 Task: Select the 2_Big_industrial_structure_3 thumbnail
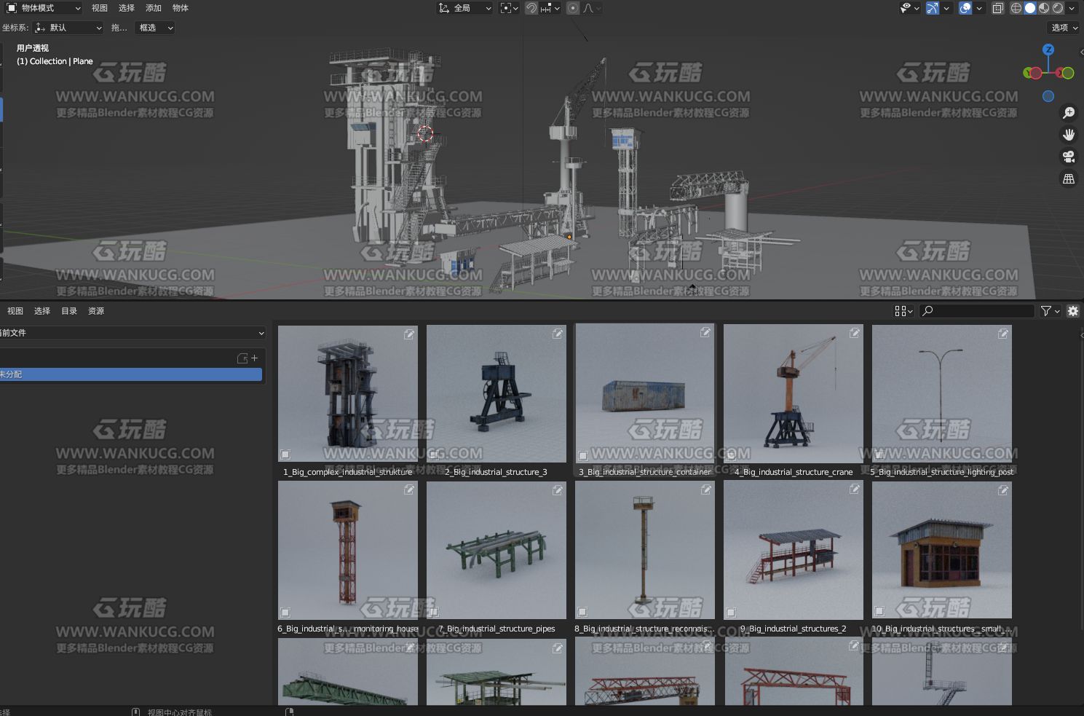click(x=496, y=393)
